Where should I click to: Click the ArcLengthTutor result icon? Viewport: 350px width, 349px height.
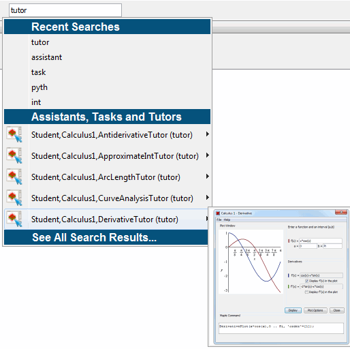click(14, 177)
